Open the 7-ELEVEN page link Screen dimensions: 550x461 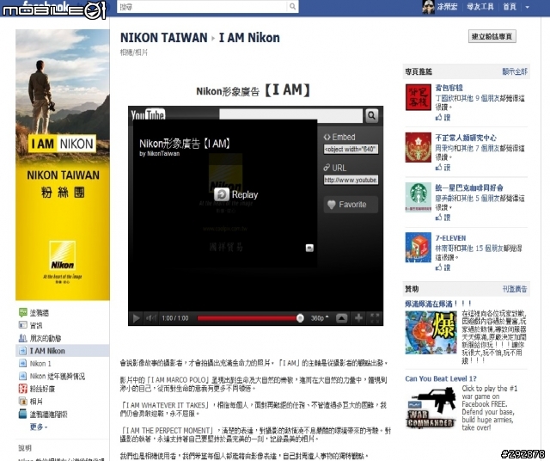(x=450, y=238)
